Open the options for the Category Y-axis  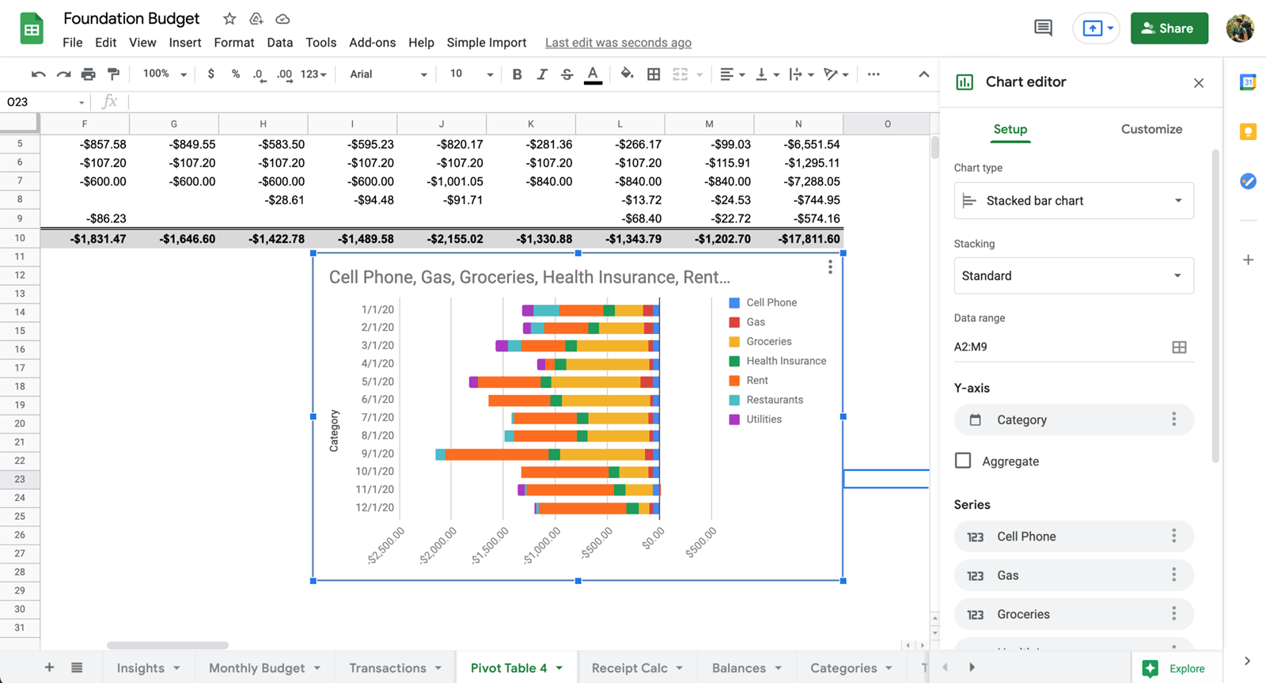1174,419
